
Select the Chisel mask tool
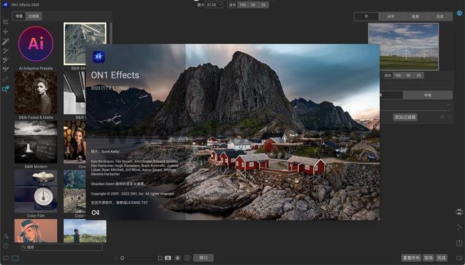pos(5,69)
